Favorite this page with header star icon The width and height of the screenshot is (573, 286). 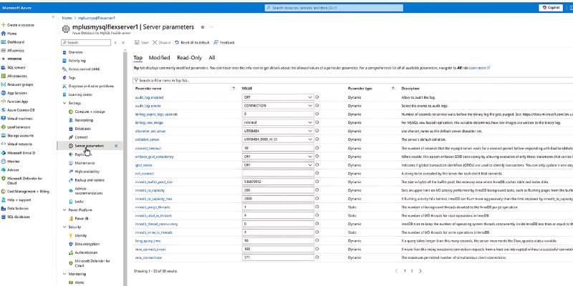point(203,27)
